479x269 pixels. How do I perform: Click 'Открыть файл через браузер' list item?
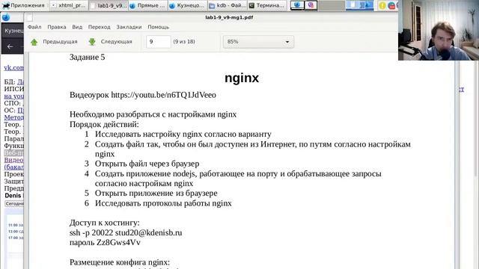(x=147, y=164)
